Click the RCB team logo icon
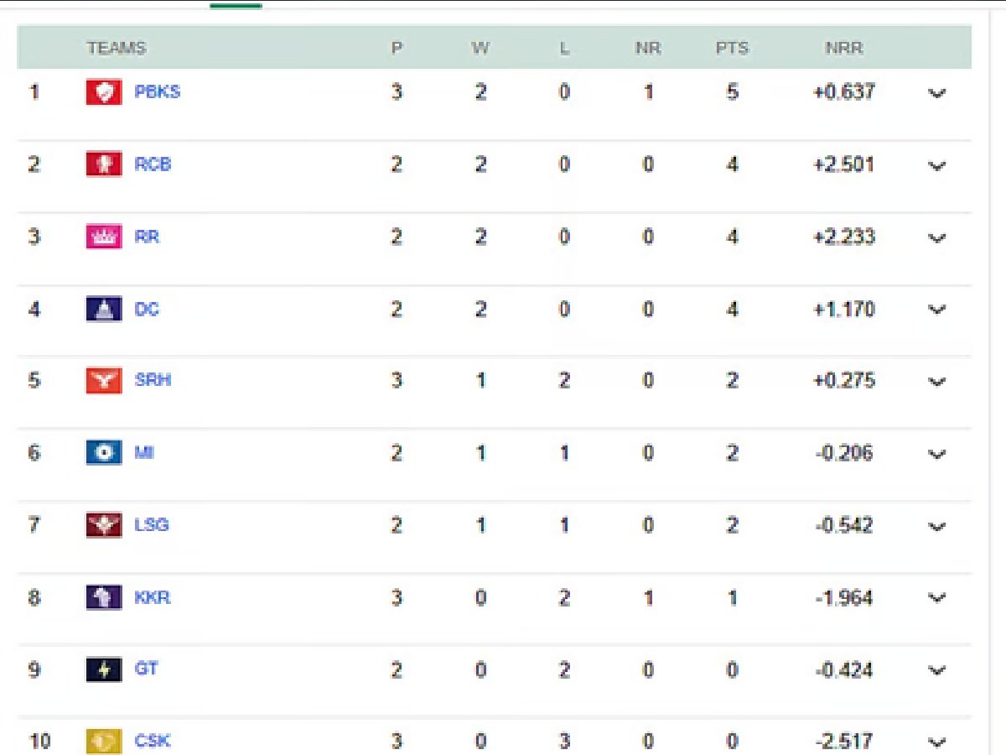The image size is (1006, 755). 104,164
